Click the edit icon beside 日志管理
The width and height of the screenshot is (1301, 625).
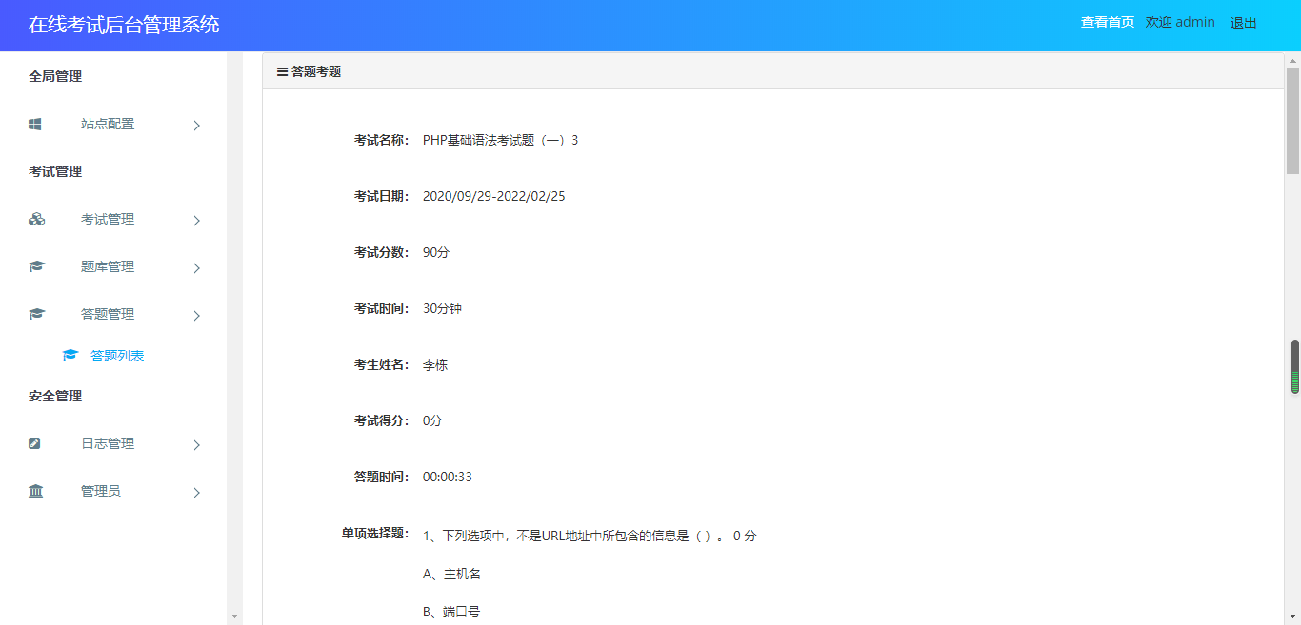pyautogui.click(x=35, y=443)
